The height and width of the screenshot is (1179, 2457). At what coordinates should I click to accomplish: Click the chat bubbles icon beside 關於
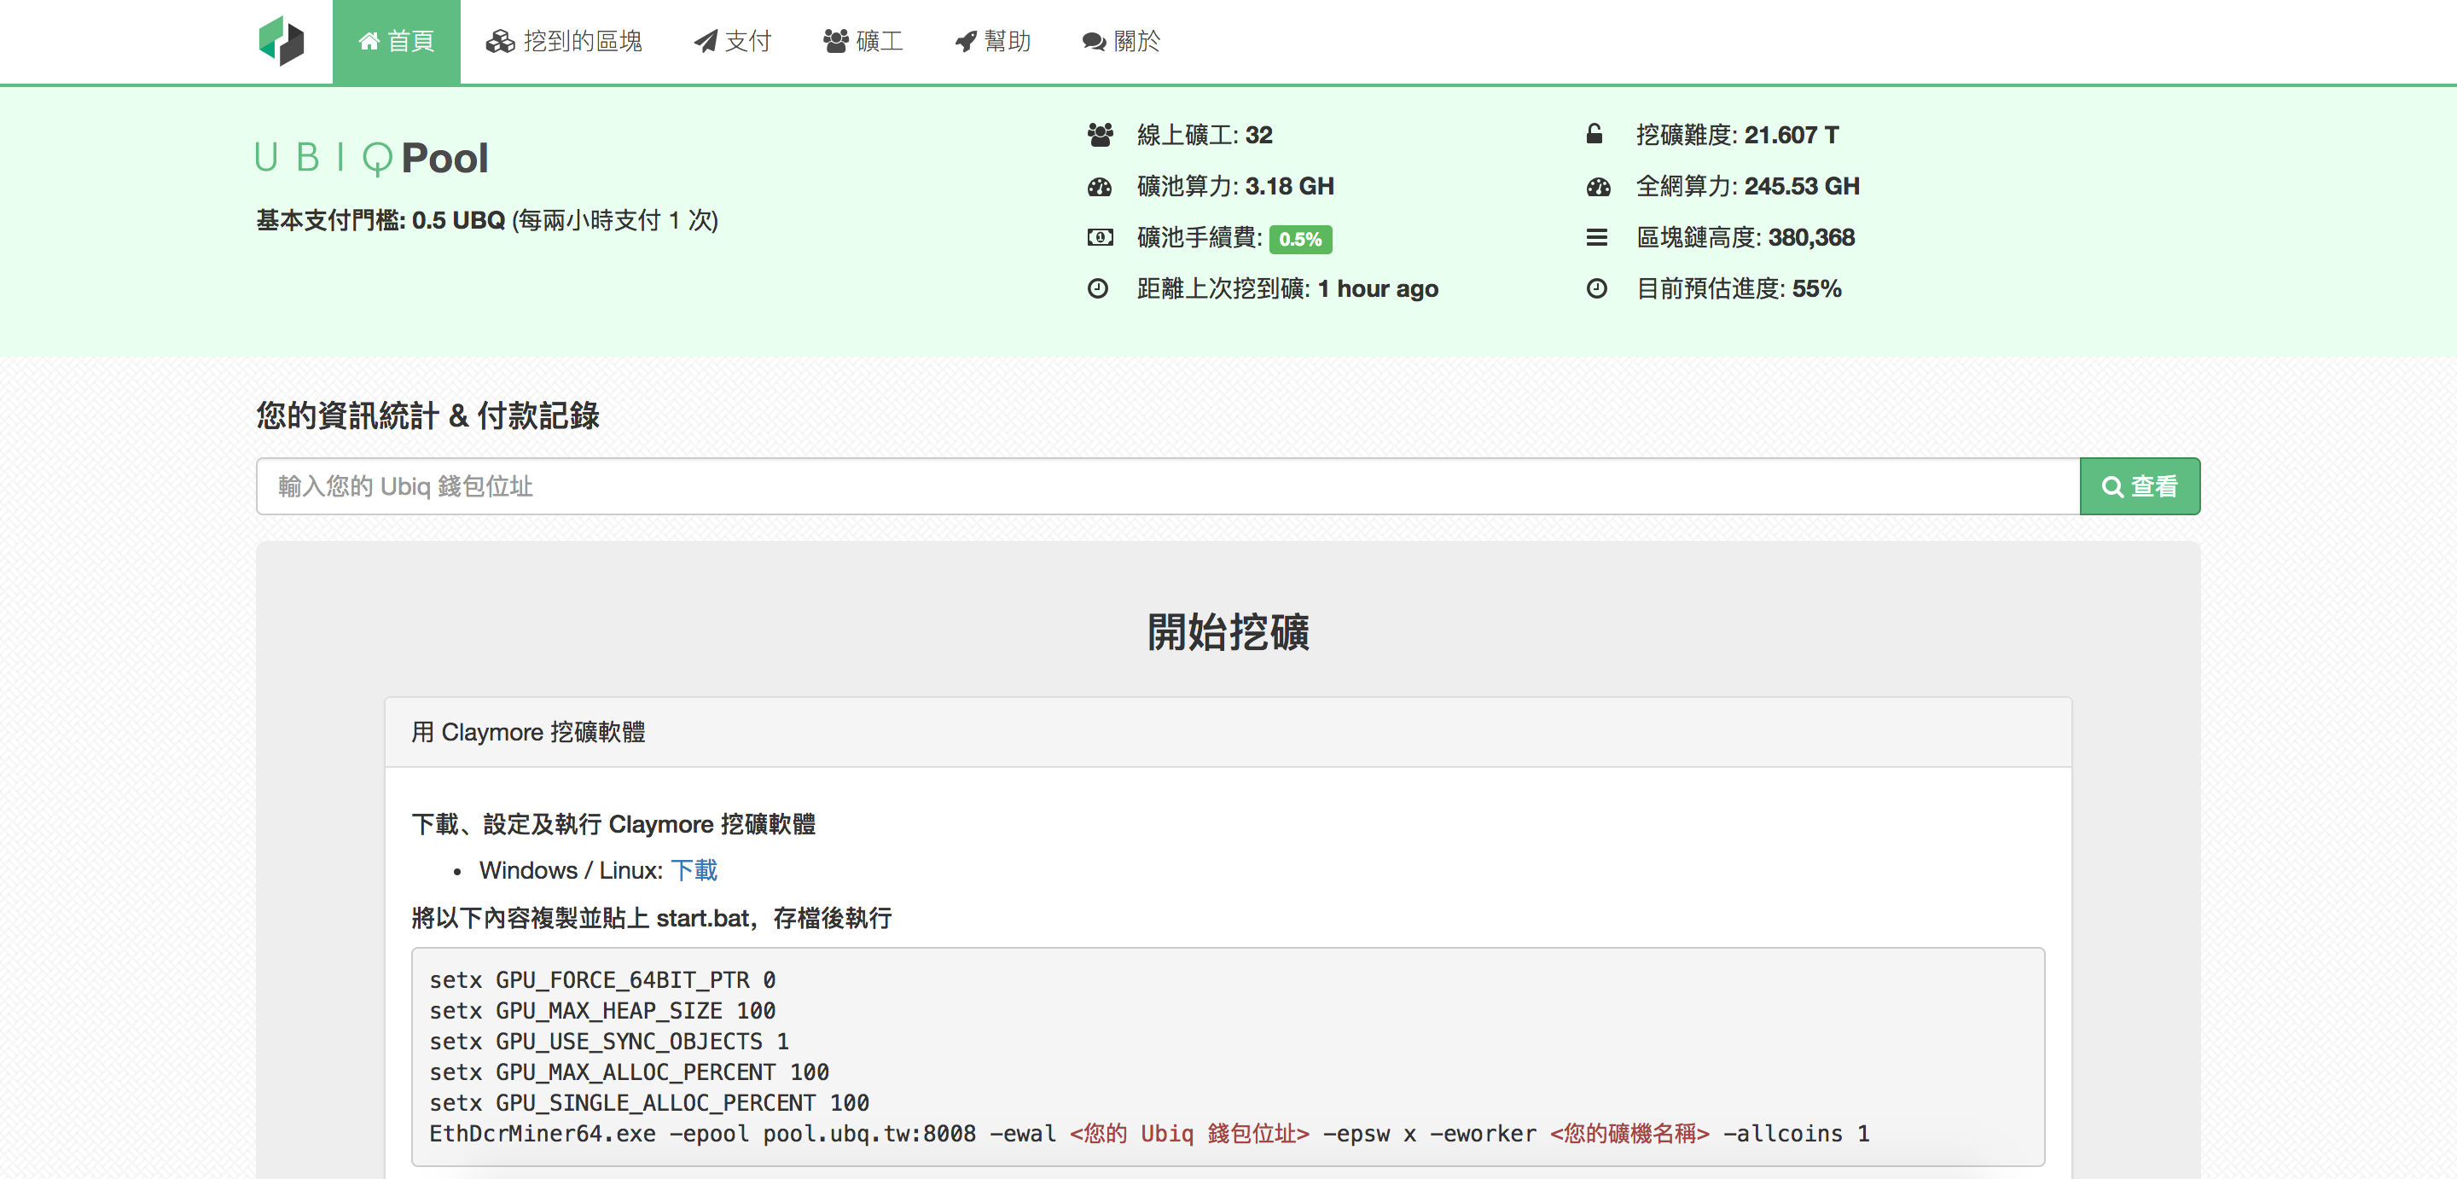pos(1094,42)
